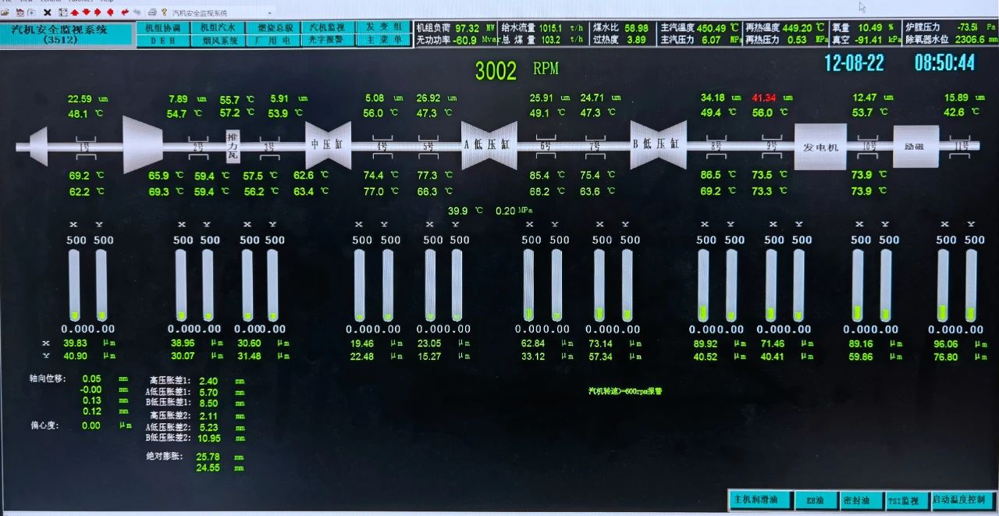The image size is (999, 516).
Task: Open the Control menu
Action: point(51,2)
